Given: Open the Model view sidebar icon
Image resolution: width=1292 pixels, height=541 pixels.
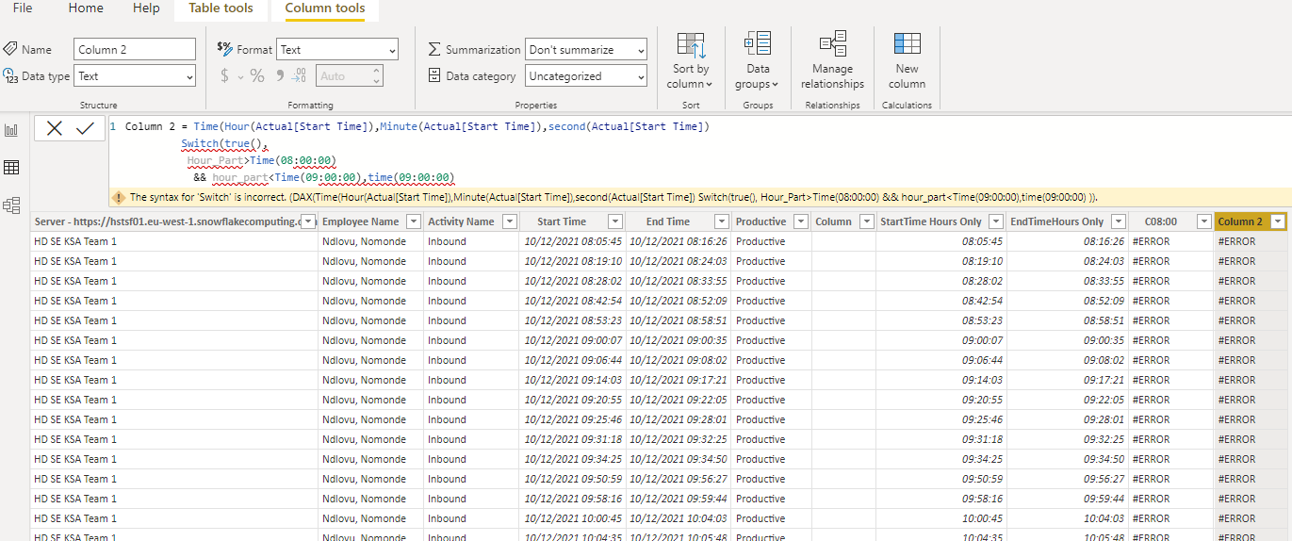Looking at the screenshot, I should (x=12, y=205).
